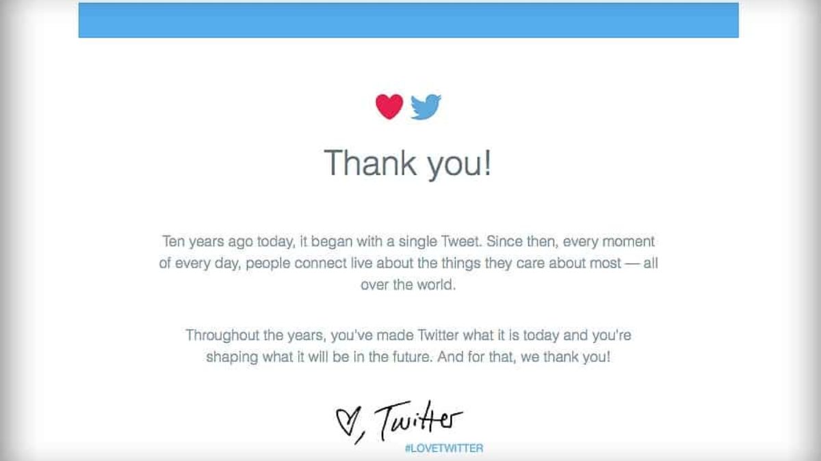This screenshot has height=461, width=821.
Task: Click the phrase "we thank you!"
Action: (565, 357)
